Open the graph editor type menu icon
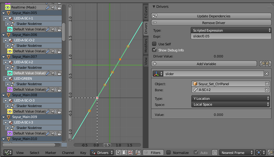274x157 pixels. point(8,152)
